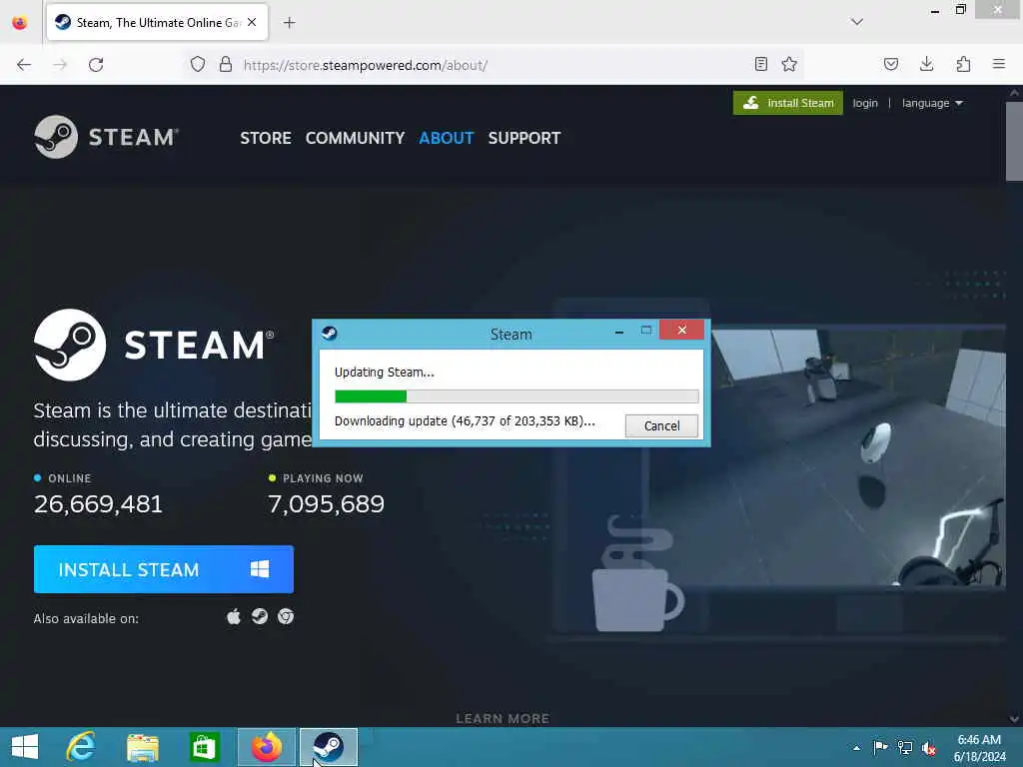Select the Apple macOS download icon
The image size is (1023, 767).
pyautogui.click(x=234, y=616)
